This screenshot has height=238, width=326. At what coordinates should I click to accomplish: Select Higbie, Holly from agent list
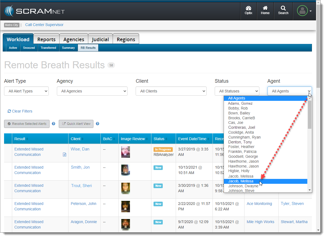239,171
